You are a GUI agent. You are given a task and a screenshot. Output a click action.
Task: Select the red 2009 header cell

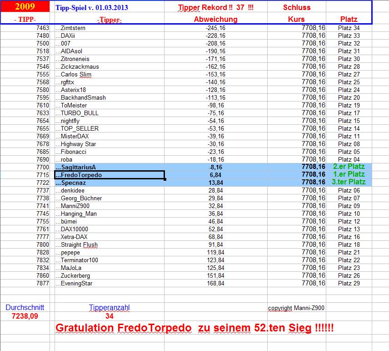[x=25, y=6]
